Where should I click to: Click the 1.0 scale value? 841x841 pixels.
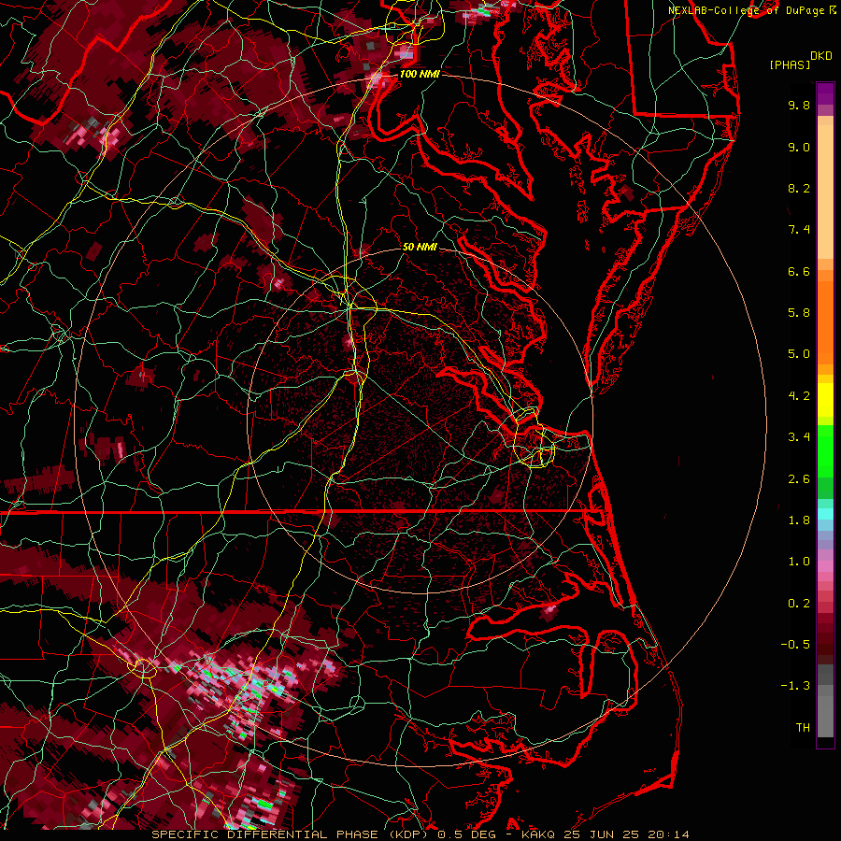pos(799,562)
